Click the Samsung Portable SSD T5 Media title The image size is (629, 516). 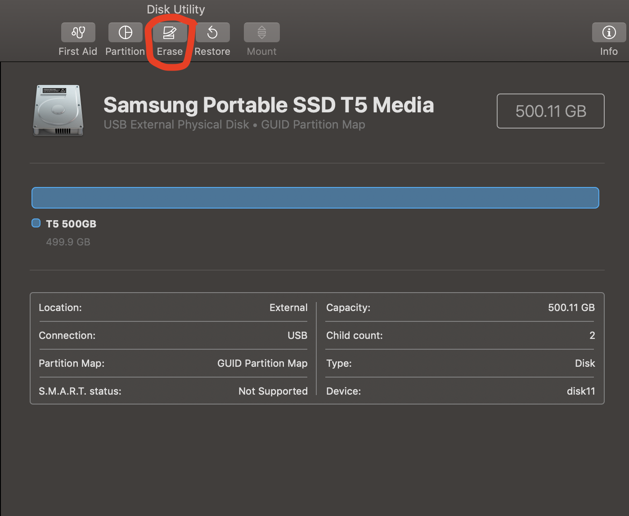[269, 105]
